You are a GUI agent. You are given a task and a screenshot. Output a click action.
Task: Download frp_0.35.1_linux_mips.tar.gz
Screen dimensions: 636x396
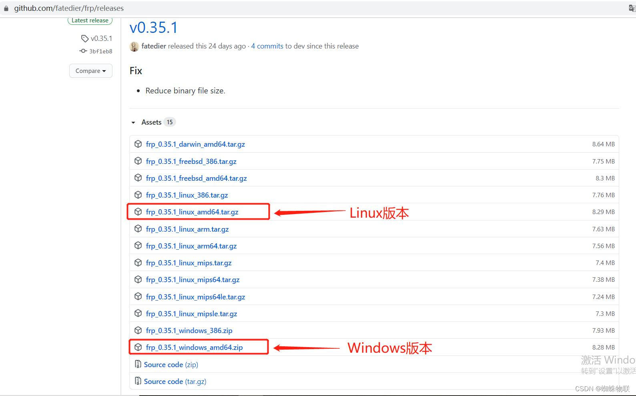[x=189, y=263]
